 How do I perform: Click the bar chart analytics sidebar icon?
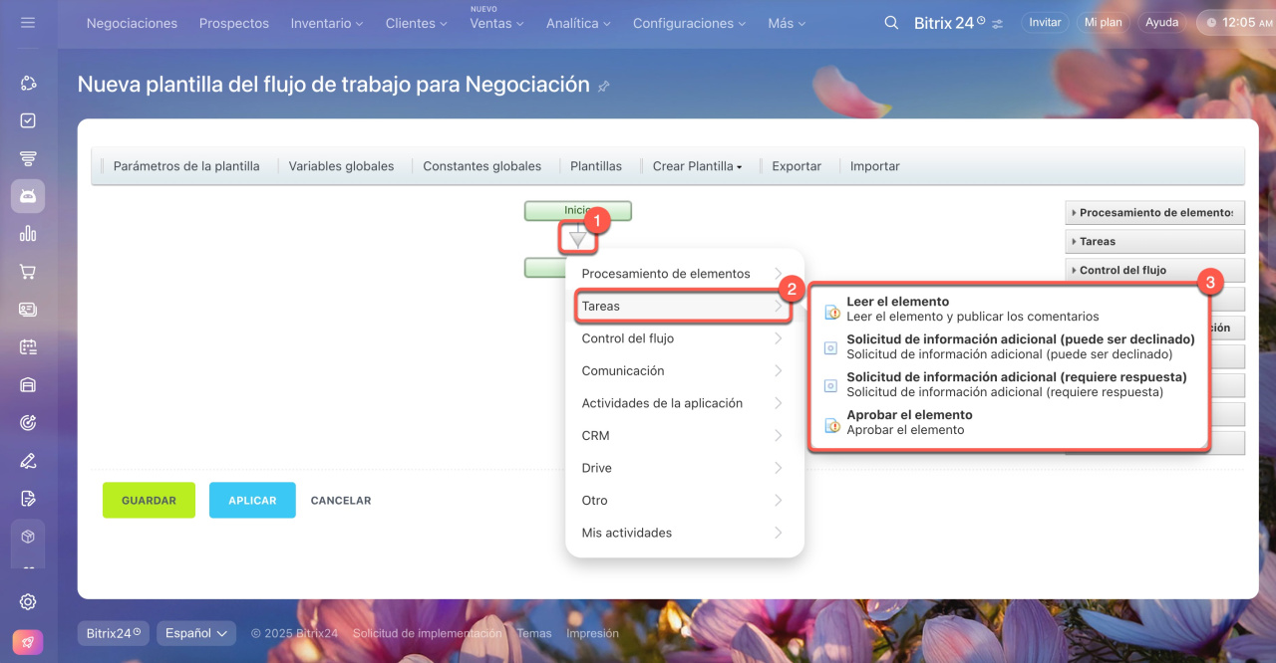tap(28, 234)
